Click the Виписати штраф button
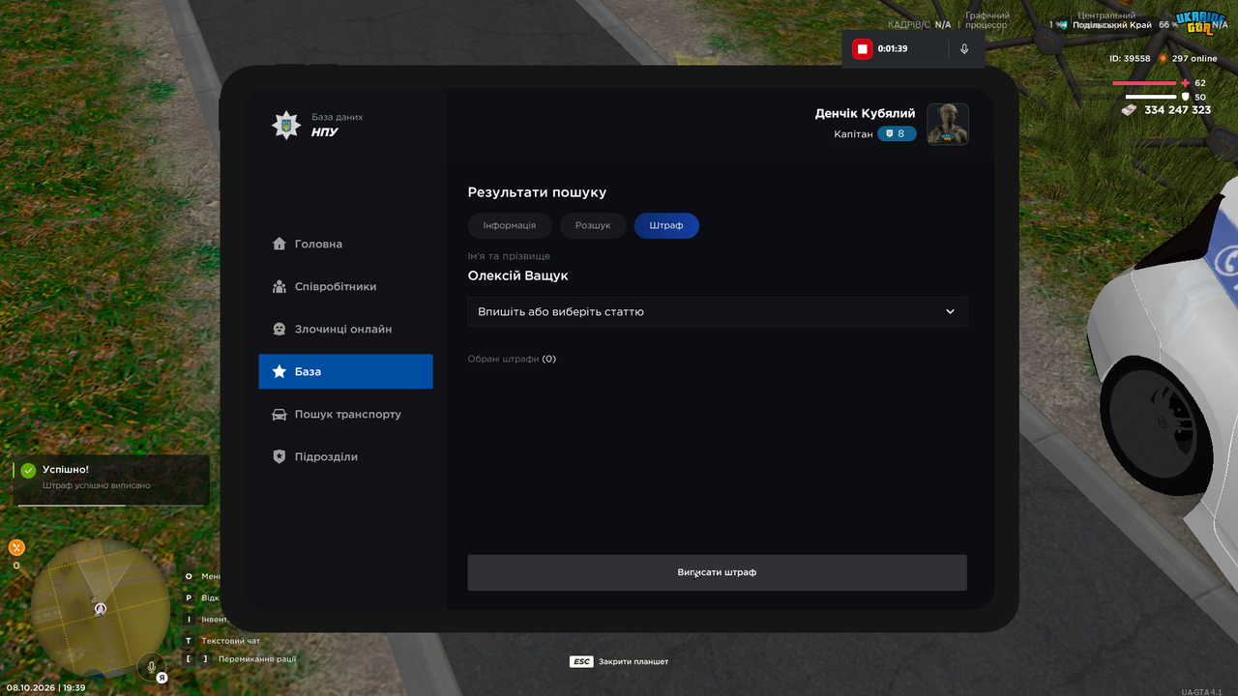This screenshot has width=1238, height=696. coord(718,572)
